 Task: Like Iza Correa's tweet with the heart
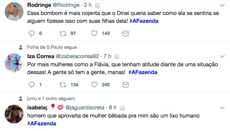[x=95, y=85]
